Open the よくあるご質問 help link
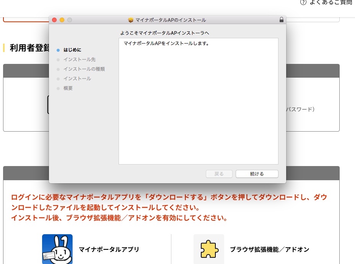Screen dimensions: 355x264 pos(331,2)
